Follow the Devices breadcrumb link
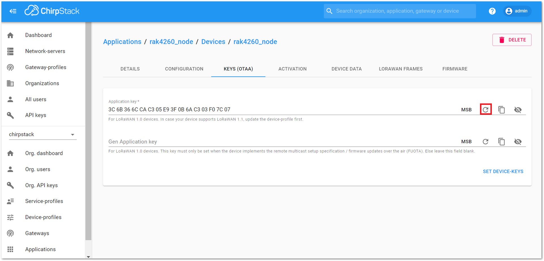The image size is (544, 261). 213,42
